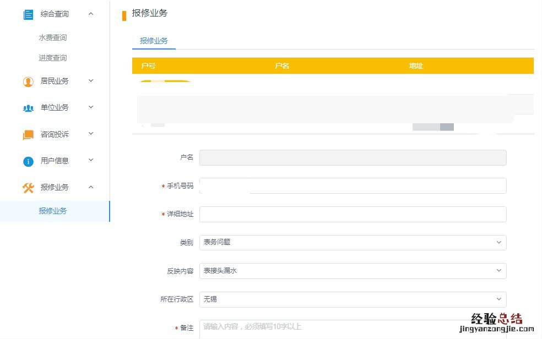Open the 反映内容 dropdown showing 表接头漏水
542x339 pixels.
coord(353,271)
